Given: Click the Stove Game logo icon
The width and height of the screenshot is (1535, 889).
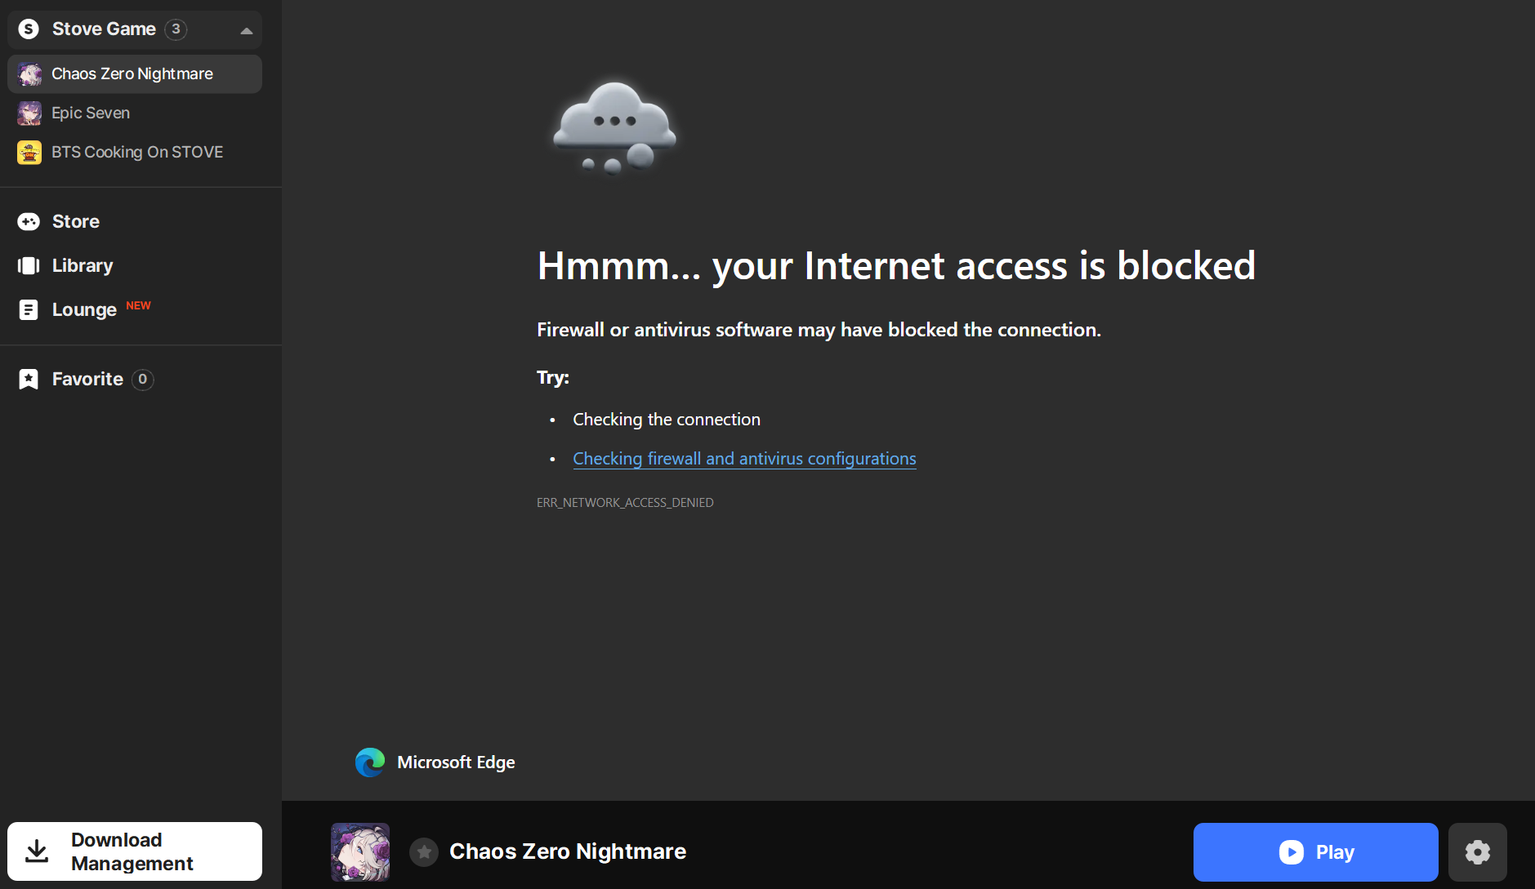Looking at the screenshot, I should [x=29, y=29].
